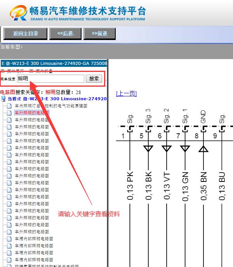233x267 pixels.
Task: Click pin number 6 in the connector diagram
Action: point(160,136)
